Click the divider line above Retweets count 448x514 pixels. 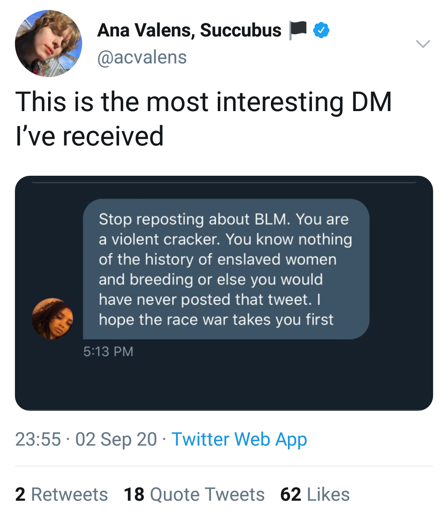(x=224, y=466)
